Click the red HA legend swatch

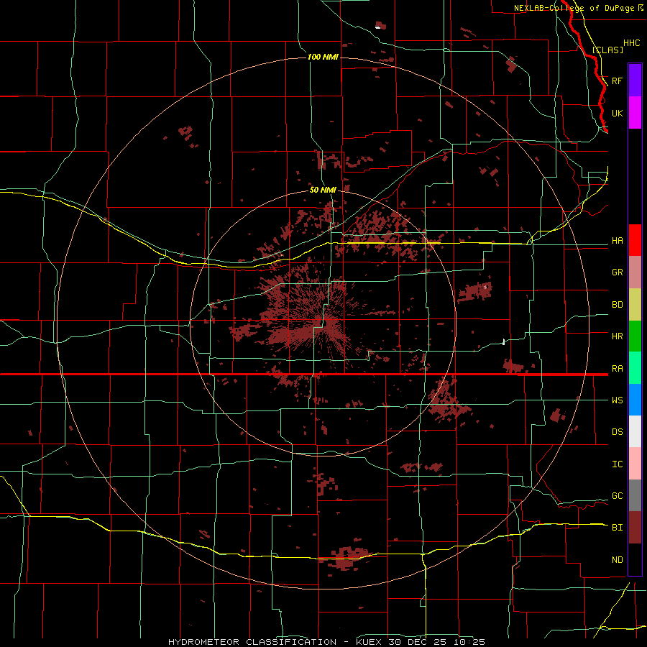click(635, 240)
